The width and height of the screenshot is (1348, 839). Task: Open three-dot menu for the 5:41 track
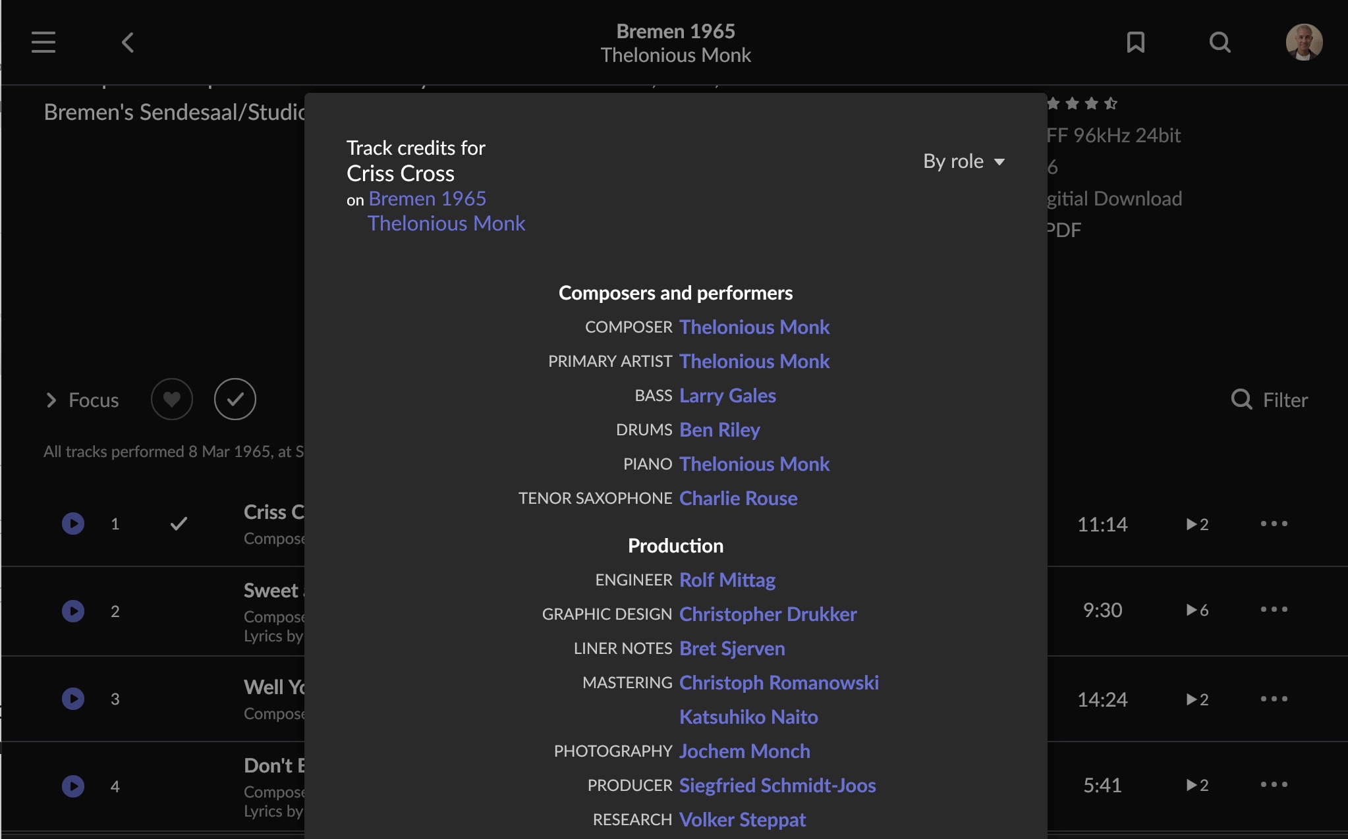1274,784
